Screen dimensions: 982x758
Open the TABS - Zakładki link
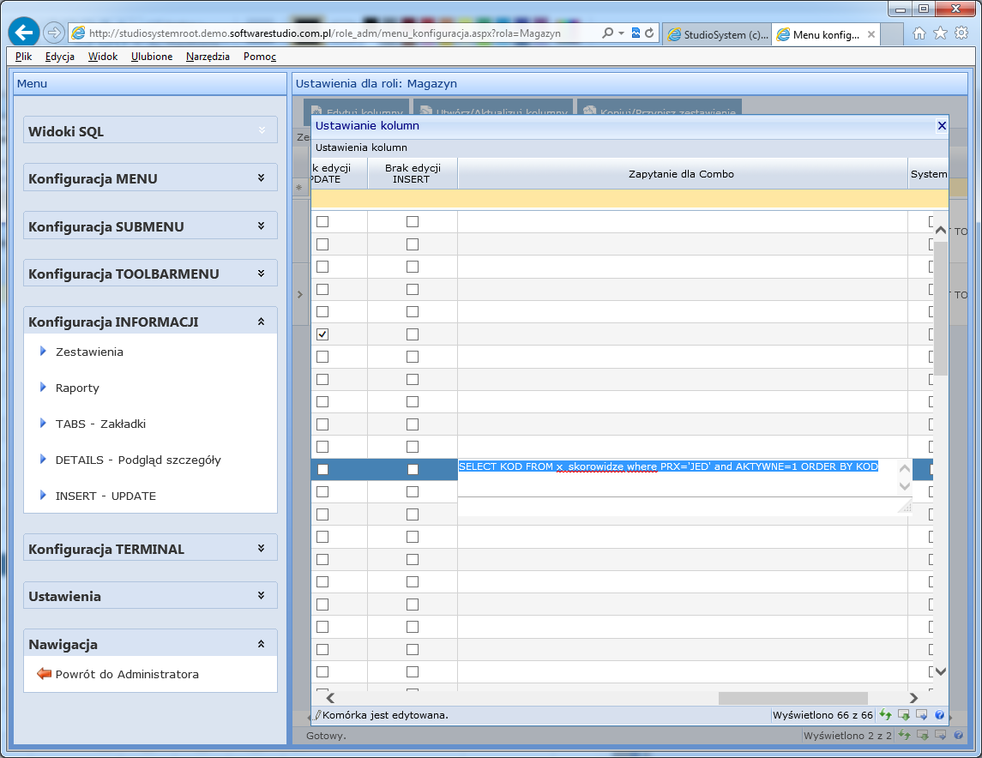[100, 424]
